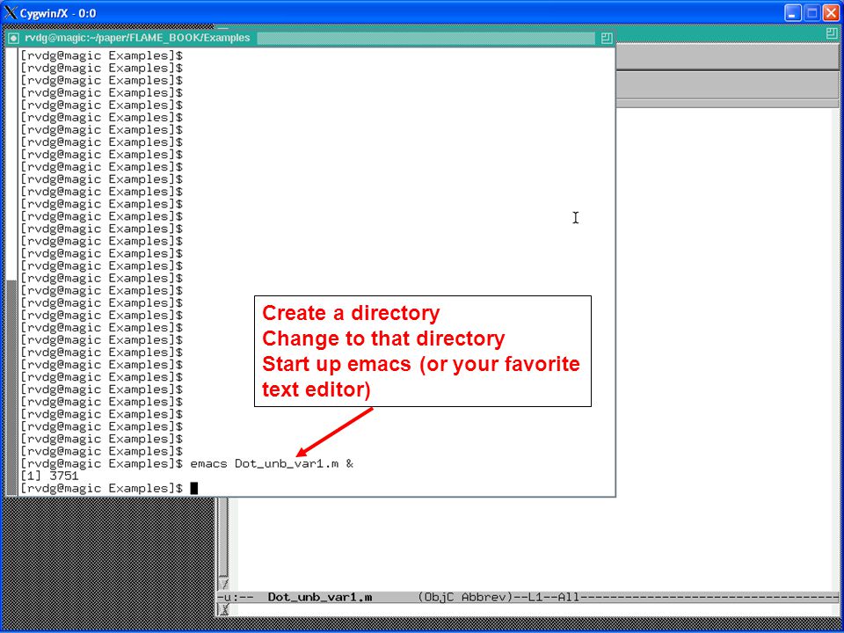This screenshot has width=844, height=633.
Task: Click the Emacs window maximize icon
Action: pyautogui.click(x=832, y=33)
